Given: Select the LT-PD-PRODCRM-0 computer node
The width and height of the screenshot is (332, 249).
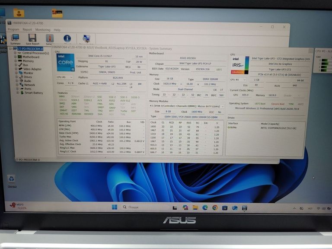Looking at the screenshot, I should (30, 49).
